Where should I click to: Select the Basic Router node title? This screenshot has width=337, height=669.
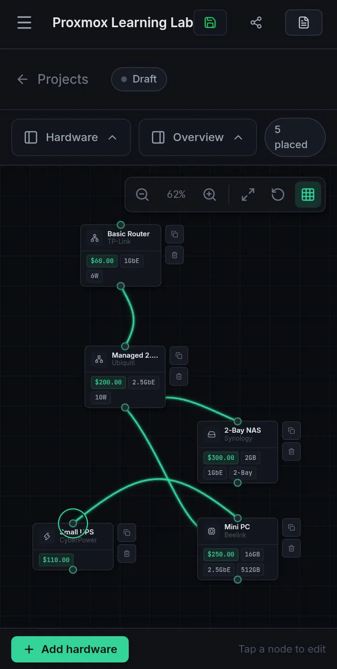pos(129,234)
